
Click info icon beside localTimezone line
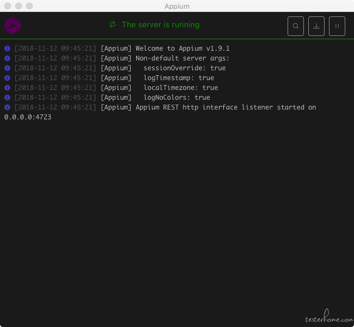tap(7, 88)
